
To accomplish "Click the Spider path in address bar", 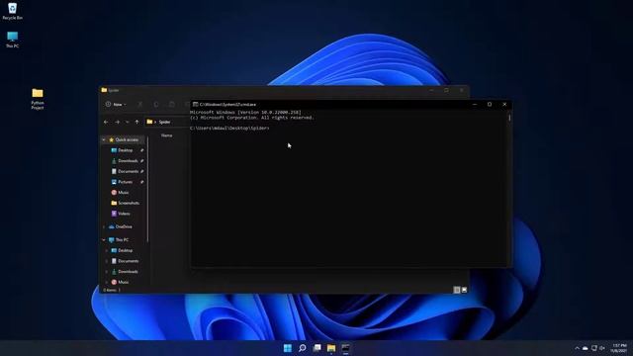I will click(x=165, y=122).
